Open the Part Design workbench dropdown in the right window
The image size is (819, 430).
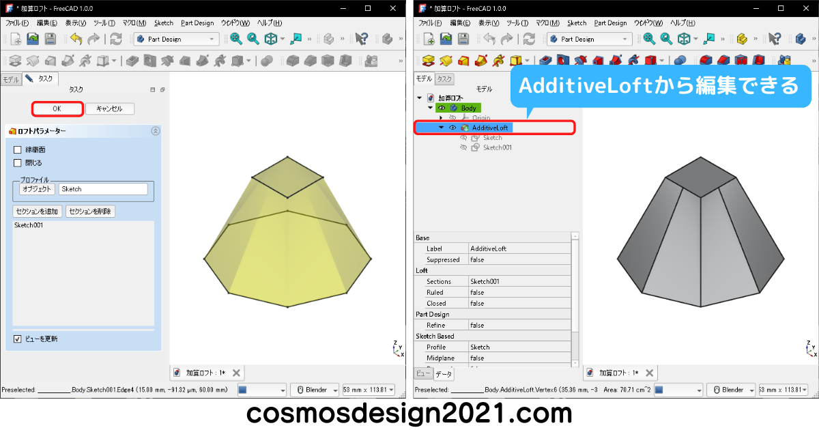(x=590, y=39)
